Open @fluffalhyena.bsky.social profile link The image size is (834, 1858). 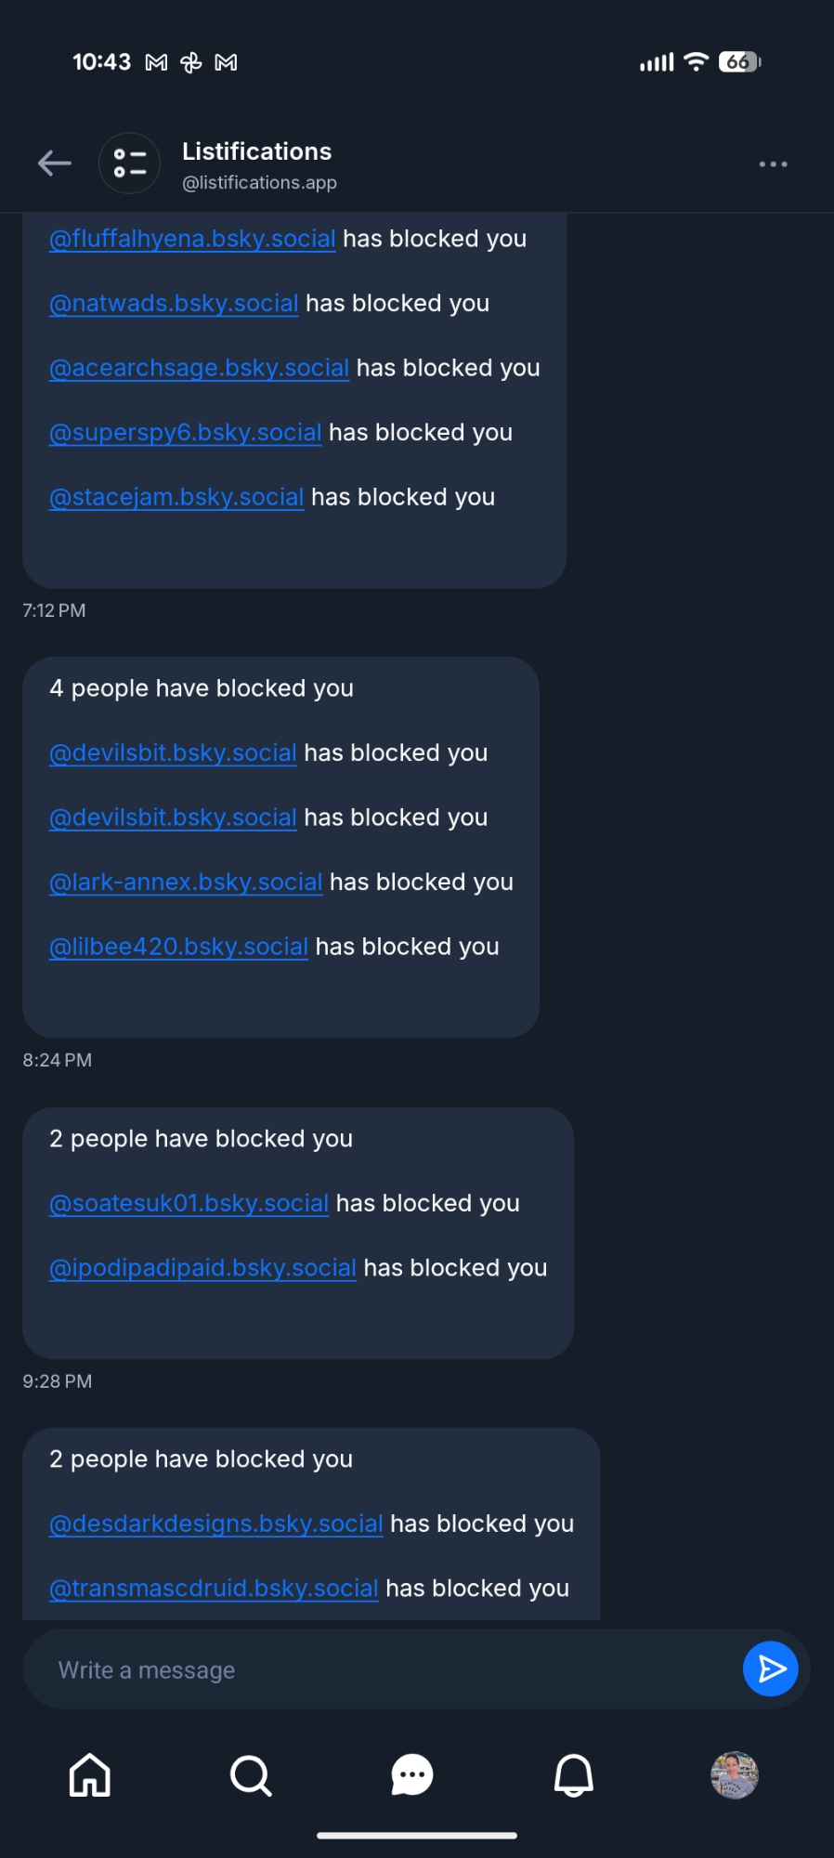(x=192, y=239)
